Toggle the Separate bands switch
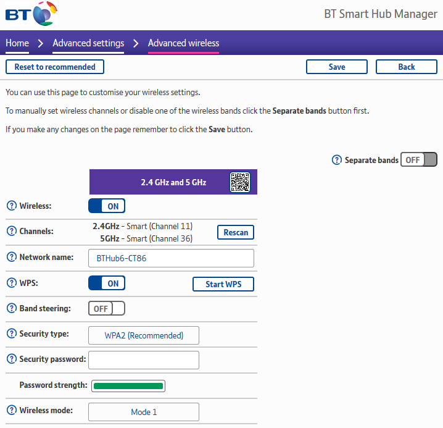This screenshot has width=443, height=428. 419,159
